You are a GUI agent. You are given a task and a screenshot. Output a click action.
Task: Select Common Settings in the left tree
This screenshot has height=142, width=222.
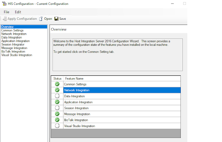point(12,30)
